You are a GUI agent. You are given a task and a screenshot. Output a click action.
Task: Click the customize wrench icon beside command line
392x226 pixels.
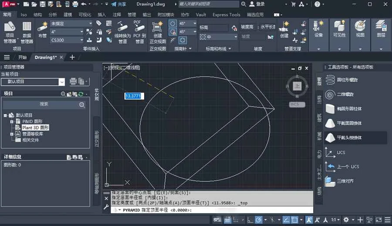click(x=106, y=207)
